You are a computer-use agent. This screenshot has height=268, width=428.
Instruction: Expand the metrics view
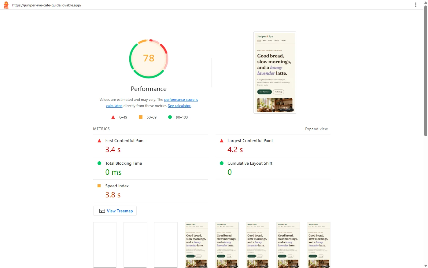316,129
